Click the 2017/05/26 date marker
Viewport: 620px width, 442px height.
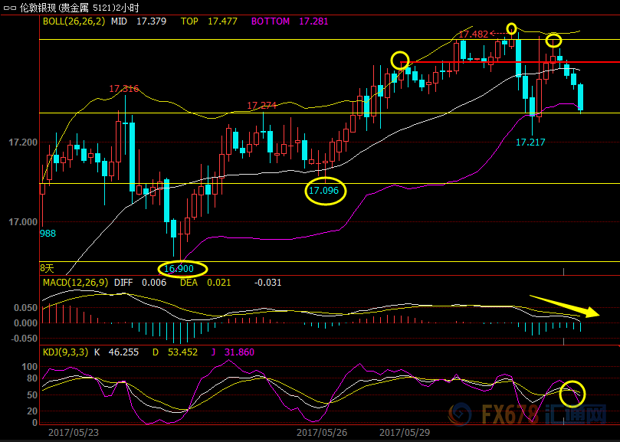click(321, 433)
